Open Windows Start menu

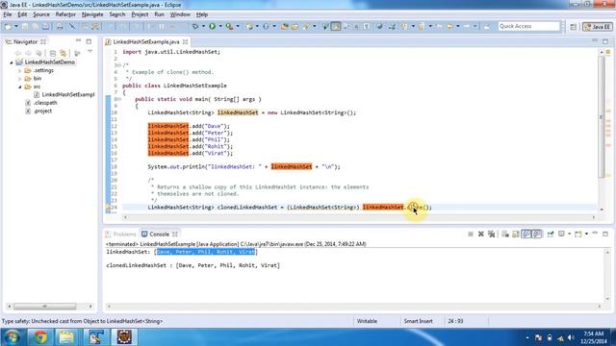[13, 337]
